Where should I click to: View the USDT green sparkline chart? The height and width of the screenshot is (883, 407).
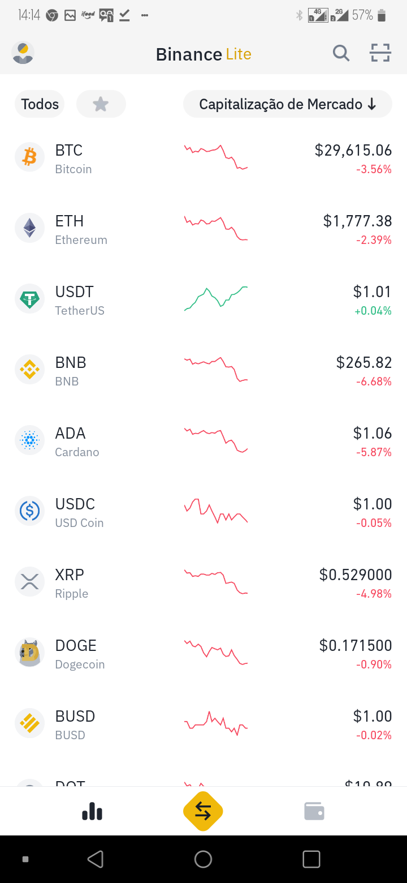pyautogui.click(x=216, y=298)
